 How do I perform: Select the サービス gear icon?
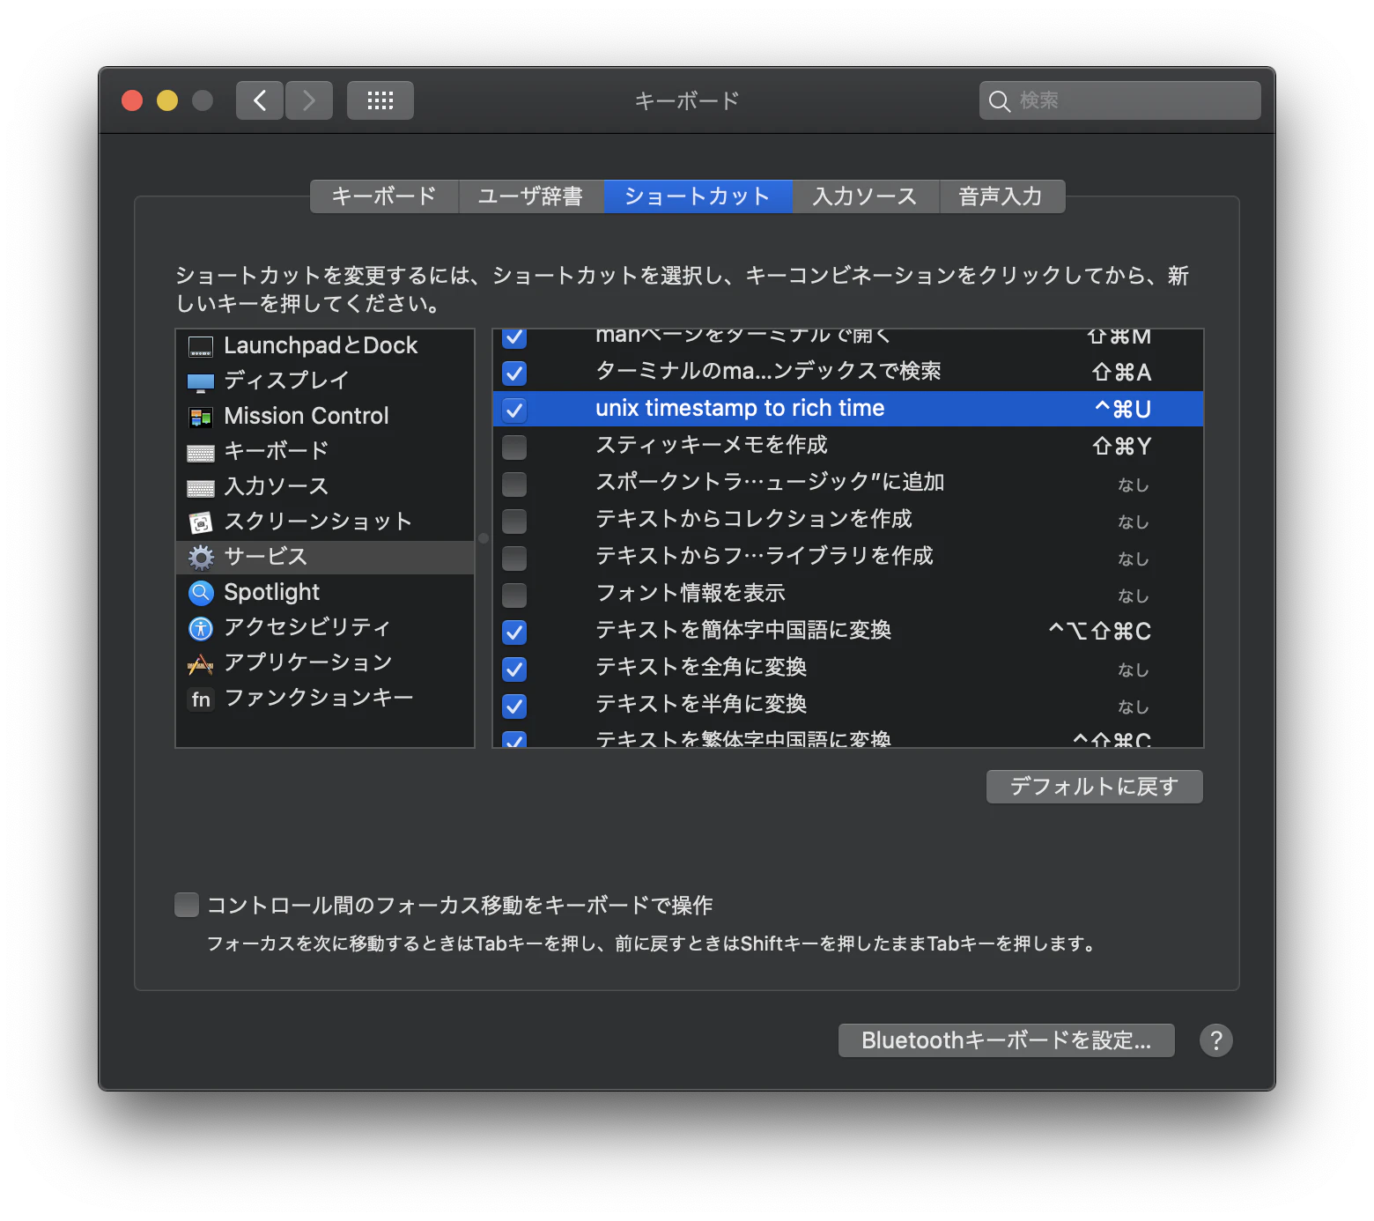click(201, 558)
